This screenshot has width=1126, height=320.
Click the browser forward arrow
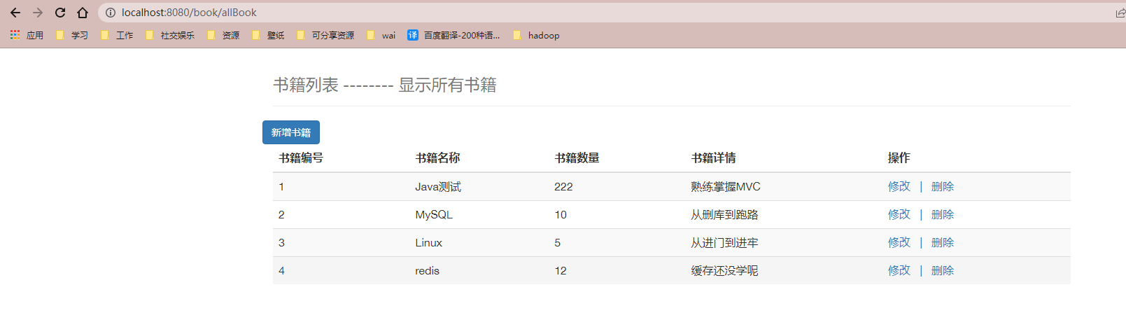tap(38, 13)
